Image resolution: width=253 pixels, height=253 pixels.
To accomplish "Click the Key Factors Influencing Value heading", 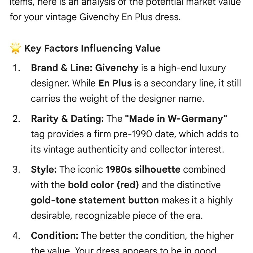I will click(92, 48).
